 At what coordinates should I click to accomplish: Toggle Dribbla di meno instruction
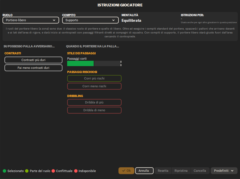pyautogui.click(x=94, y=110)
